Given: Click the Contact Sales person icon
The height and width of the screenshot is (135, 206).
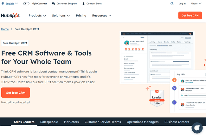Looking at the screenshot, I should point(83,3).
